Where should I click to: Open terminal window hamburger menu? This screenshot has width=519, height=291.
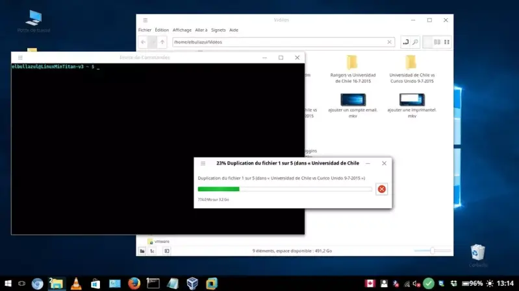[x=20, y=58]
